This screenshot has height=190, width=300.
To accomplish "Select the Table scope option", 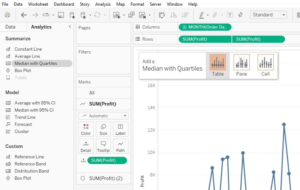I will click(x=218, y=65).
